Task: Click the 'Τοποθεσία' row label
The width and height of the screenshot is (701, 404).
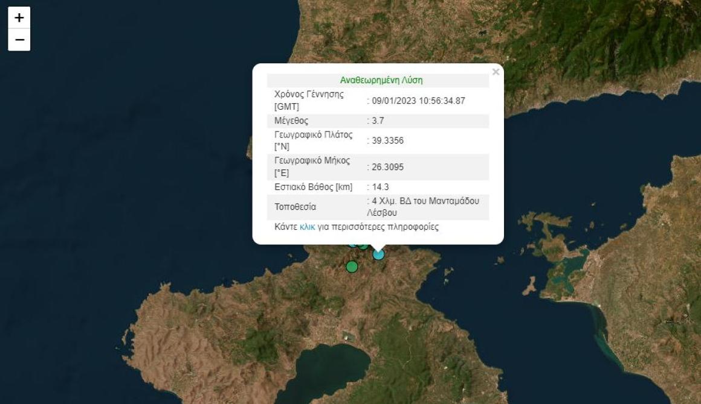Action: pyautogui.click(x=295, y=207)
